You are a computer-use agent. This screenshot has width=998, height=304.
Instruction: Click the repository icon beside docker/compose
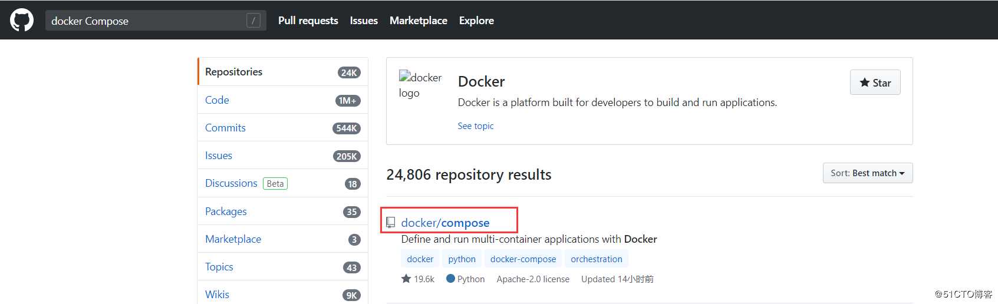tap(390, 222)
